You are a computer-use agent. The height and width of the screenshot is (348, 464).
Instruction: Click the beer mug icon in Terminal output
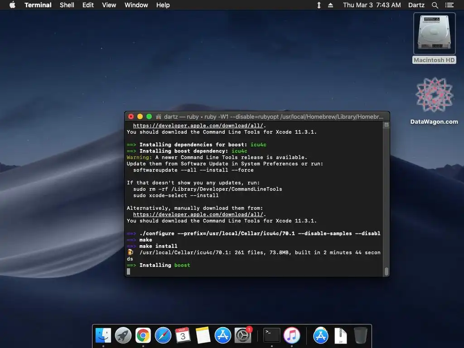[130, 252]
